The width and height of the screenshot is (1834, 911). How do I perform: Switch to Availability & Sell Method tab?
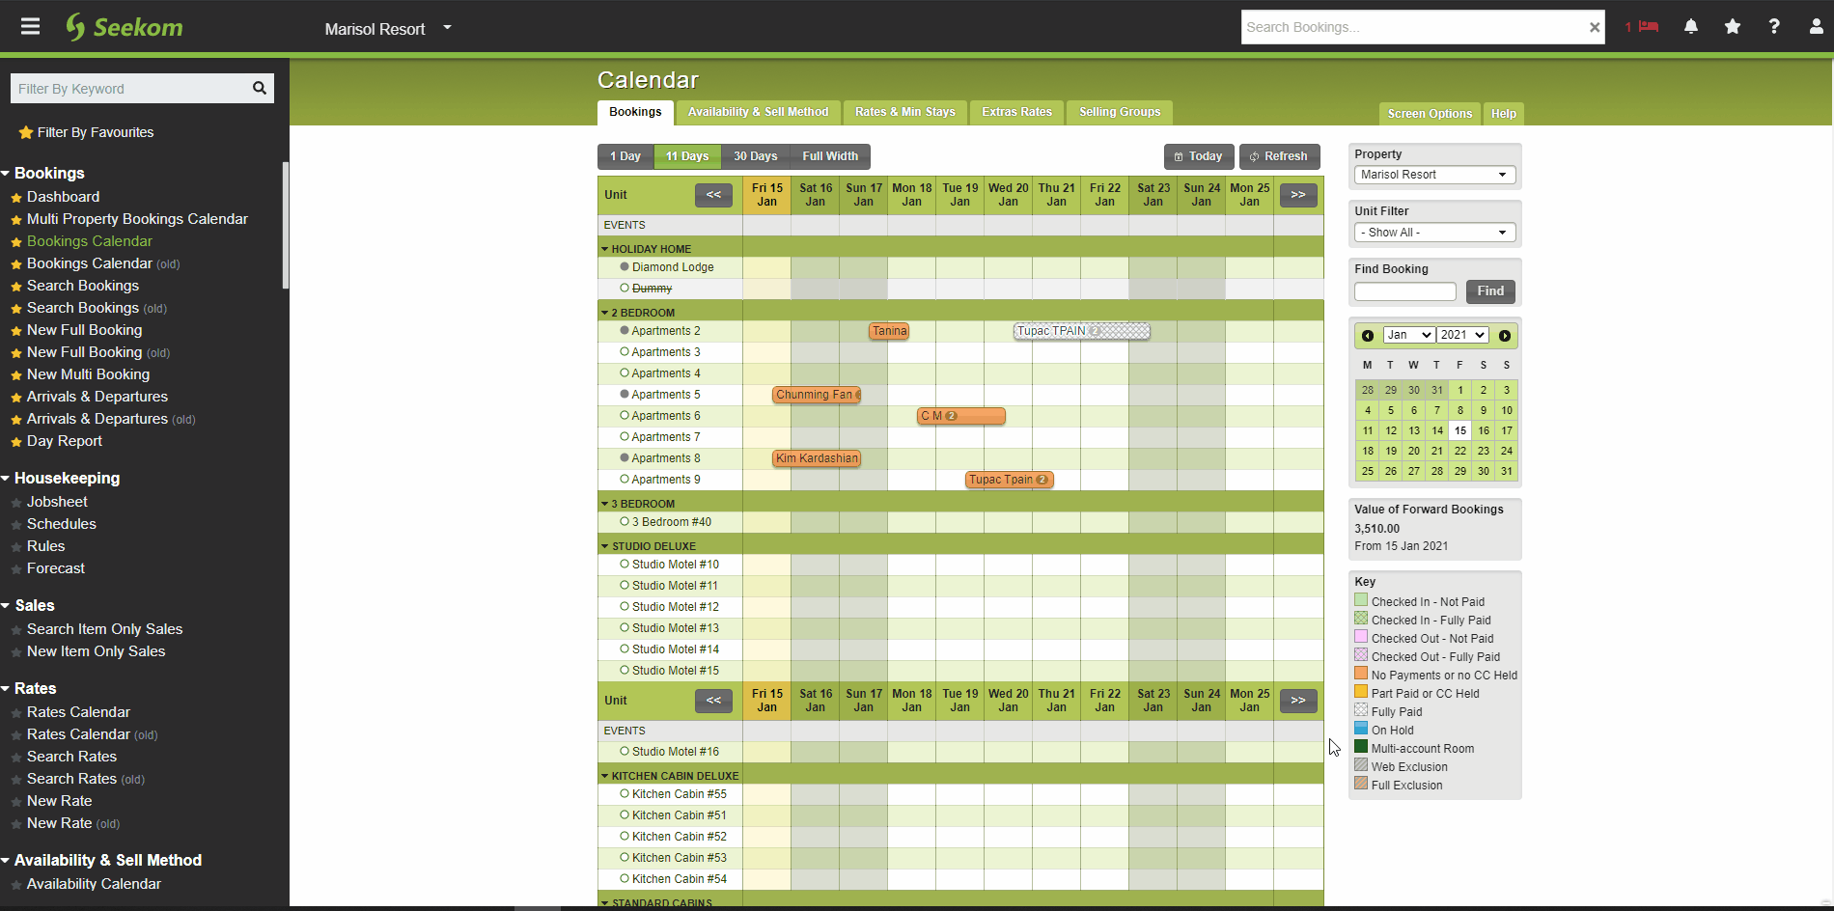tap(758, 112)
